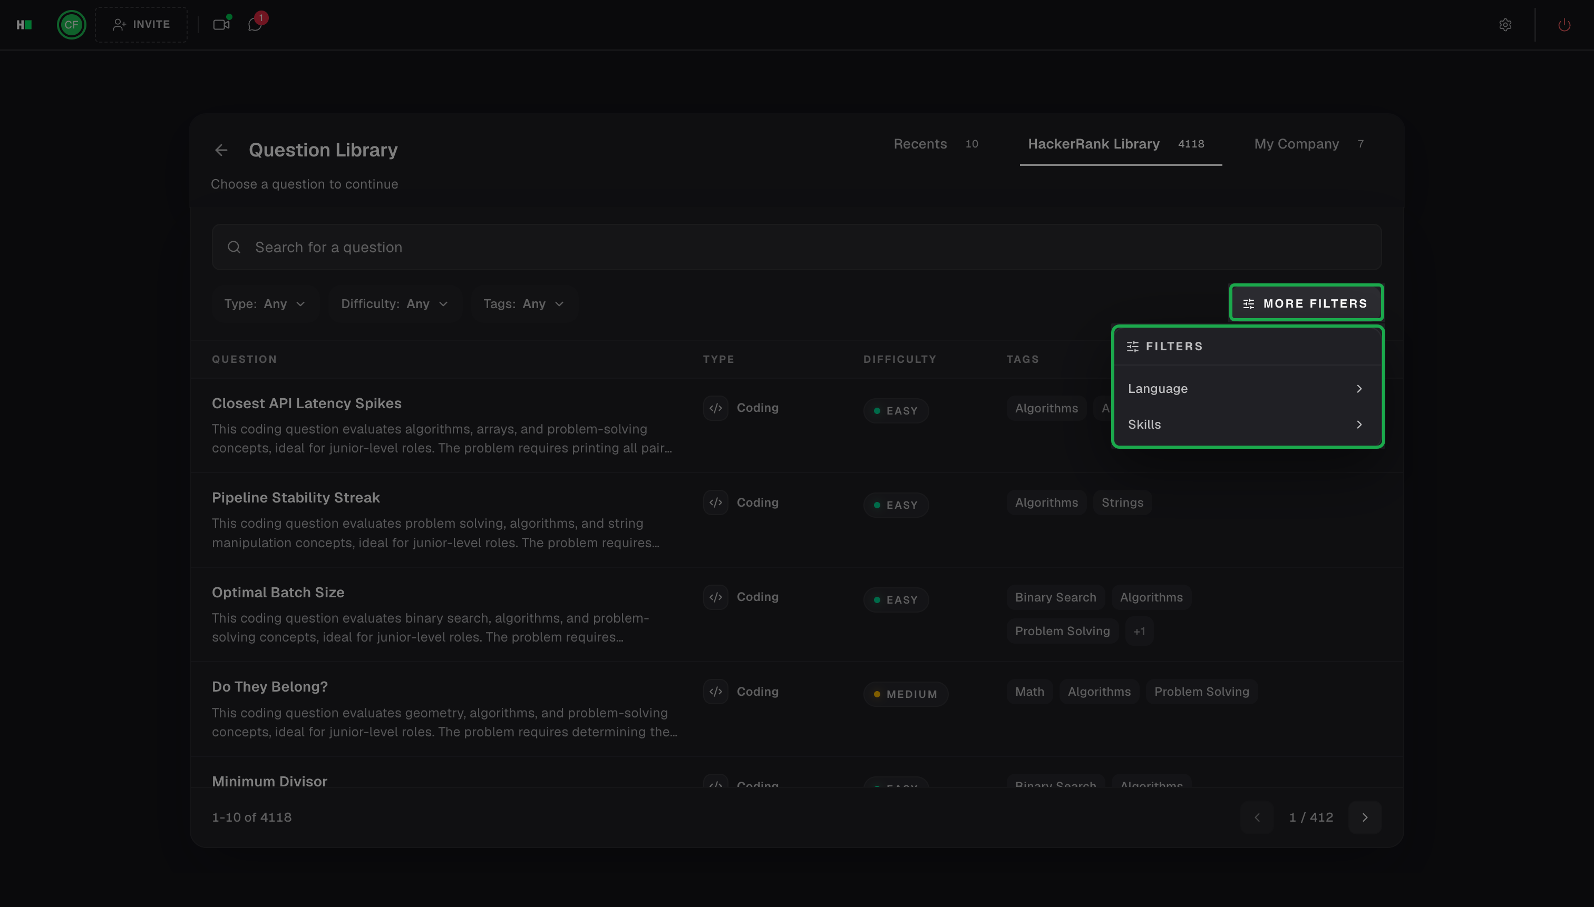This screenshot has width=1594, height=907.
Task: Click the Type column header
Action: [719, 359]
